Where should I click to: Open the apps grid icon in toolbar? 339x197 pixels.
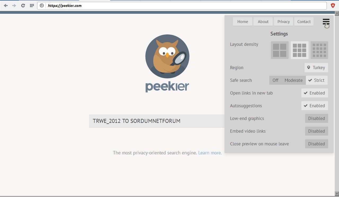(32, 6)
